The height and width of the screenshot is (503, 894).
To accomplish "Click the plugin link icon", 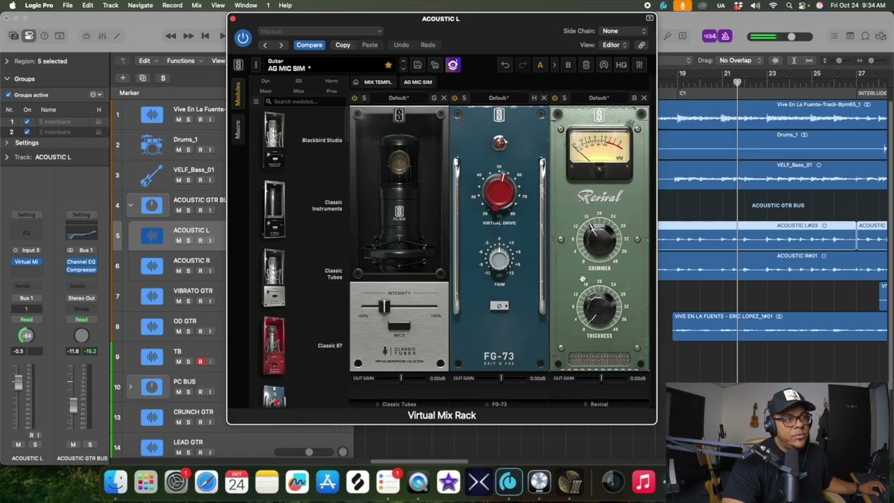I will pos(641,45).
